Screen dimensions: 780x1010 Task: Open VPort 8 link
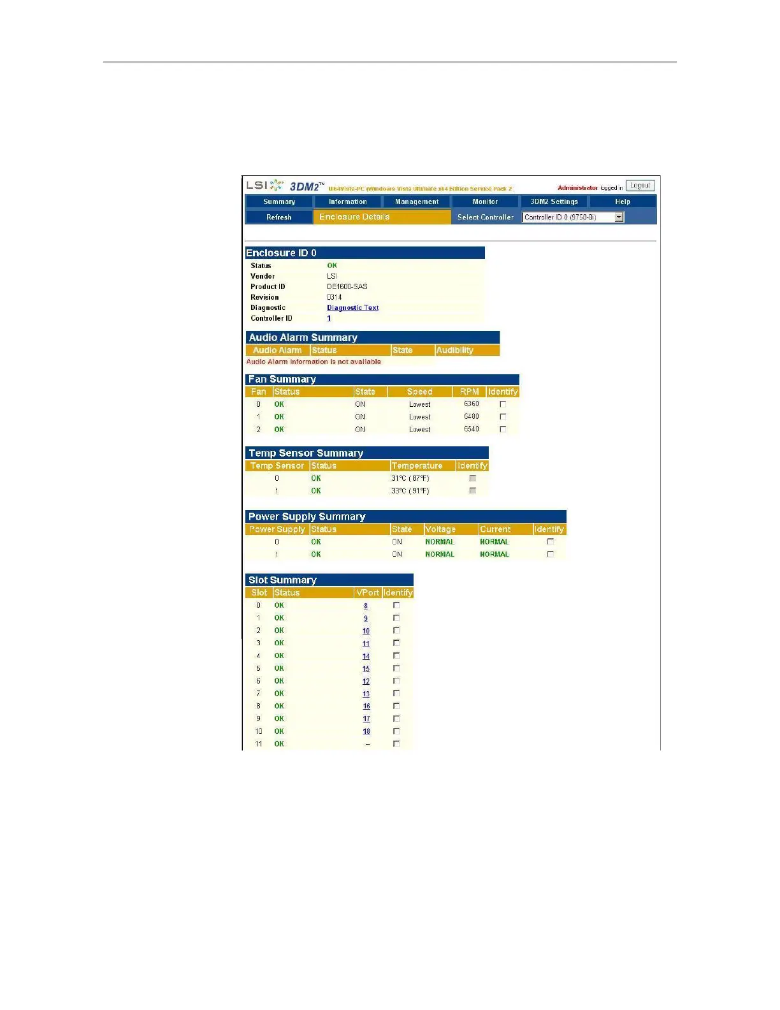point(366,606)
